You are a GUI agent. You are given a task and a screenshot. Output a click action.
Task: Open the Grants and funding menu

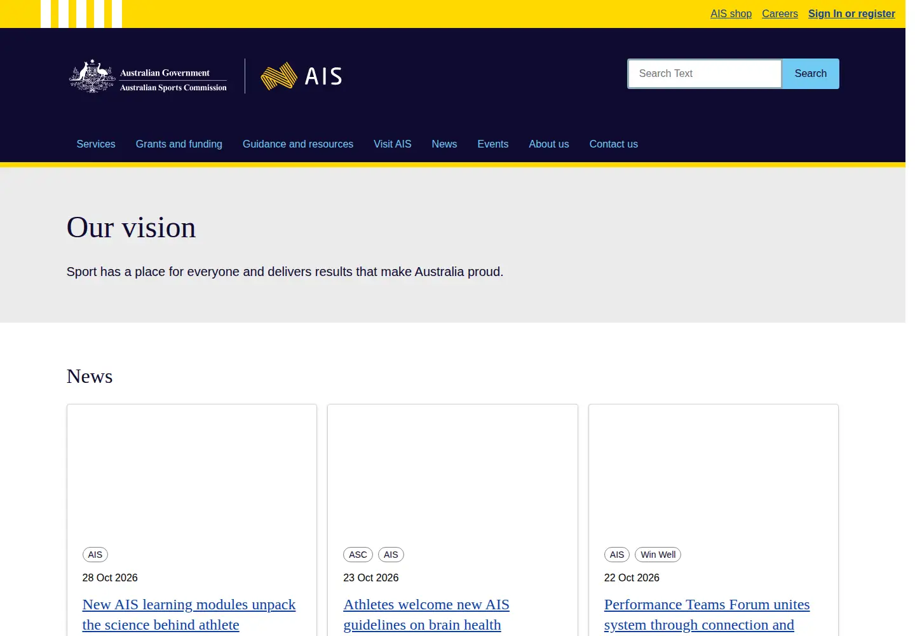[179, 144]
